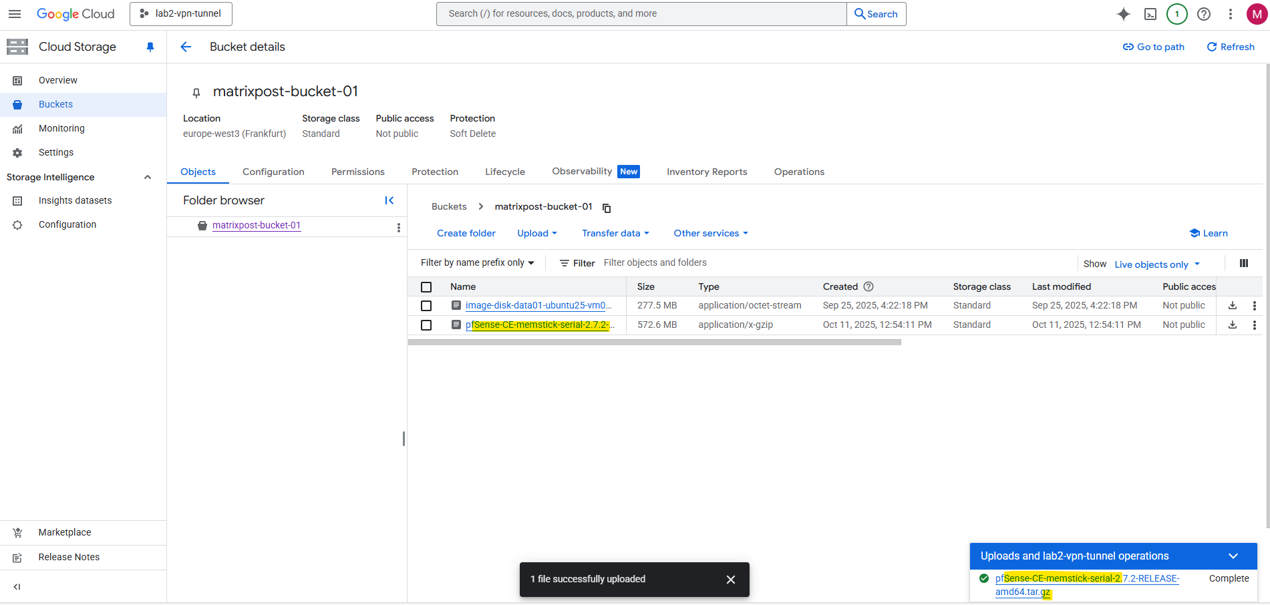
Task: Copy bucket path using the copy icon
Action: (607, 208)
